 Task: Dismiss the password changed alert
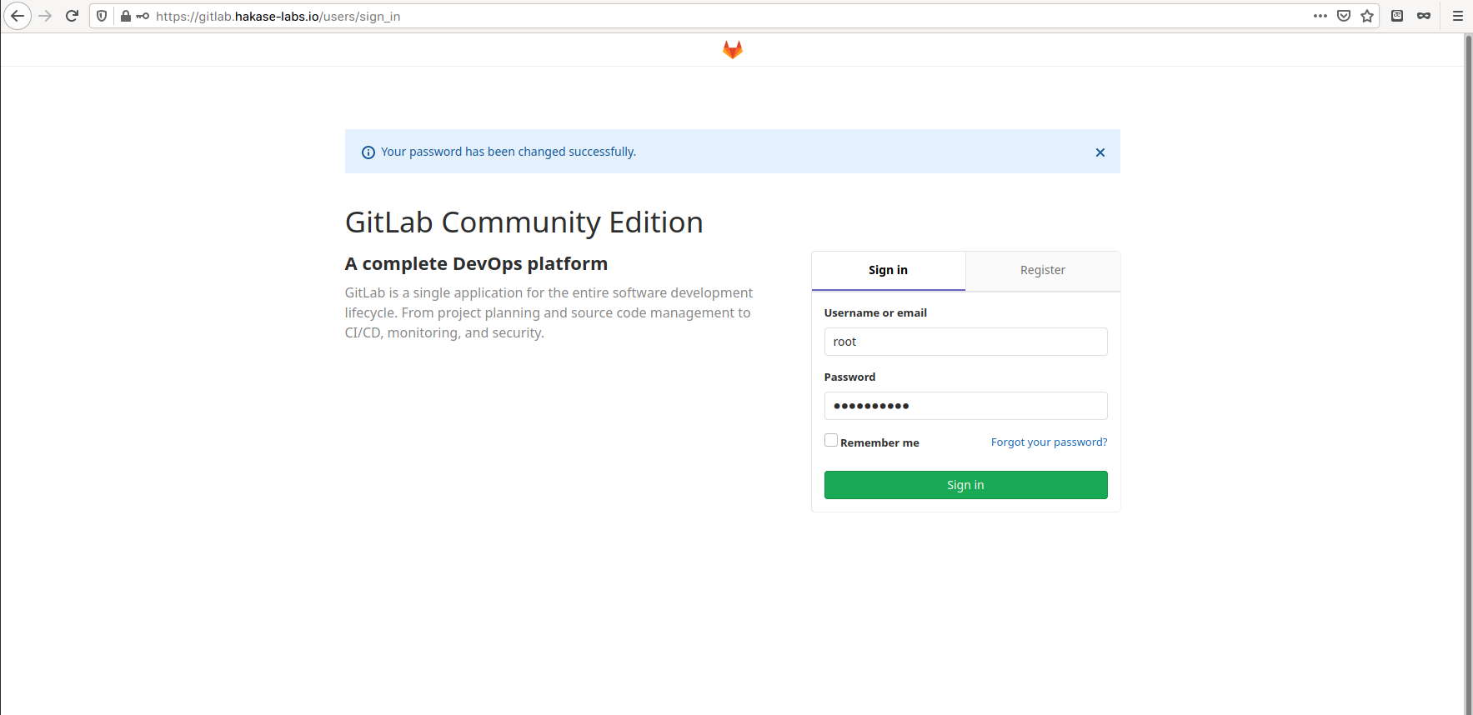click(1100, 152)
